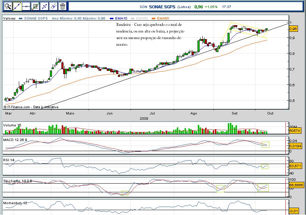Screen dimensions: 306x215
Task: Click the Ago month label
Action: click(x=194, y=113)
